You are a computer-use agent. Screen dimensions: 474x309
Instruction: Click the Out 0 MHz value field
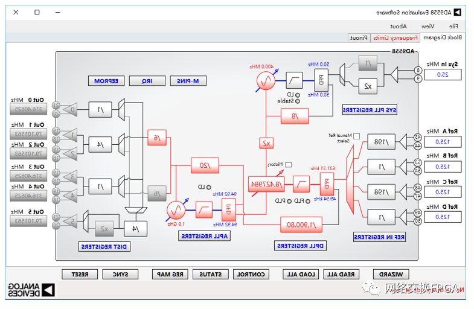(x=28, y=109)
